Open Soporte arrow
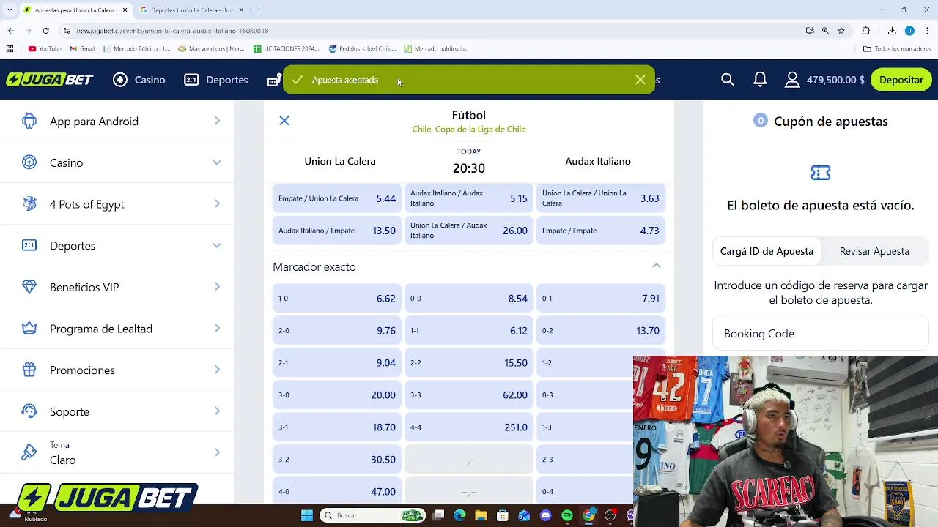Viewport: 938px width, 527px height. coord(217,411)
